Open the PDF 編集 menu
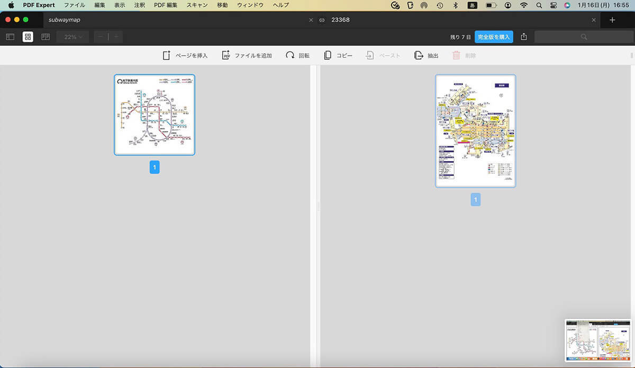The image size is (635, 368). pos(166,5)
